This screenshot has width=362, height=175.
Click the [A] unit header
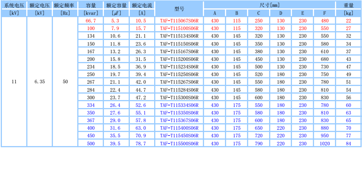pos(142,13)
